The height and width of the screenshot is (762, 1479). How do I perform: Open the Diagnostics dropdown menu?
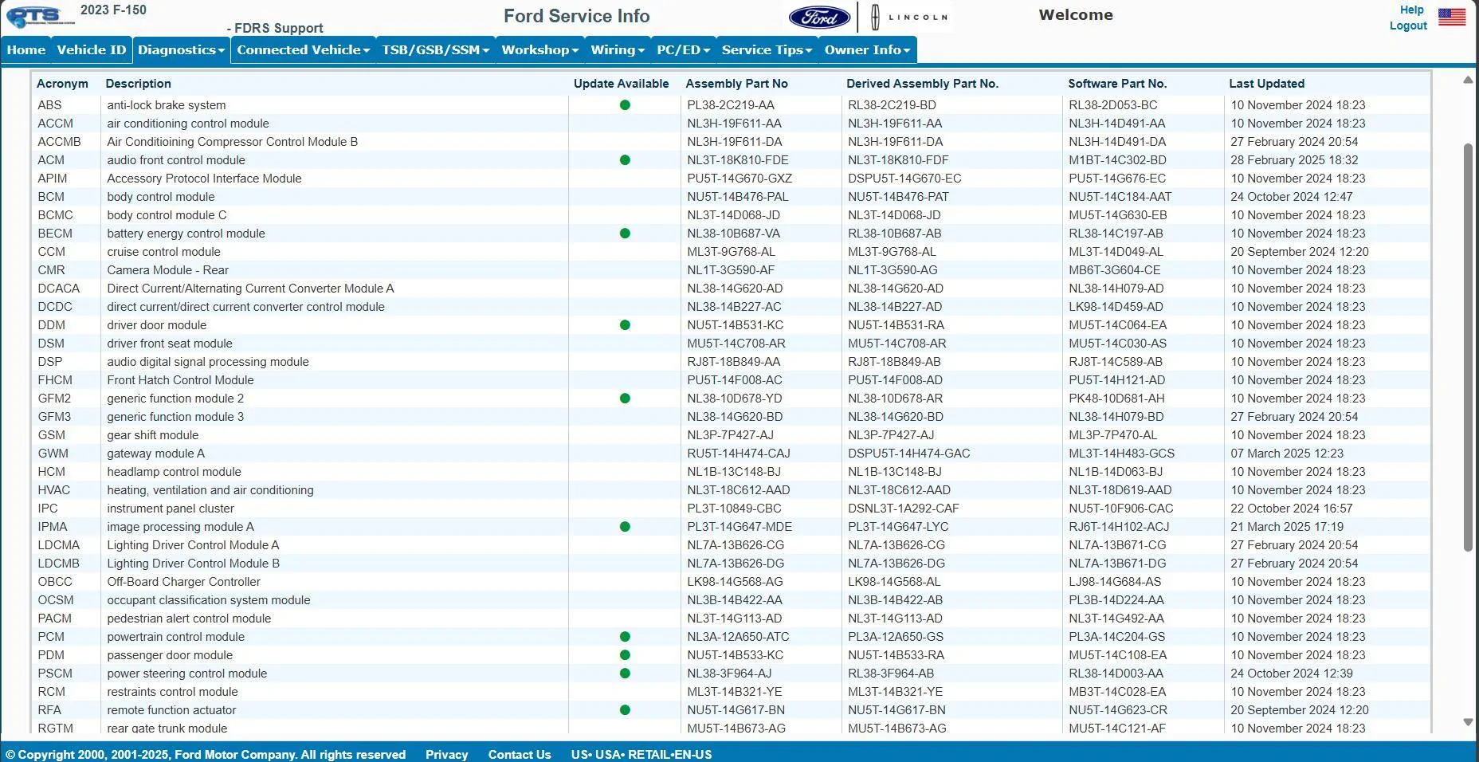pos(181,49)
